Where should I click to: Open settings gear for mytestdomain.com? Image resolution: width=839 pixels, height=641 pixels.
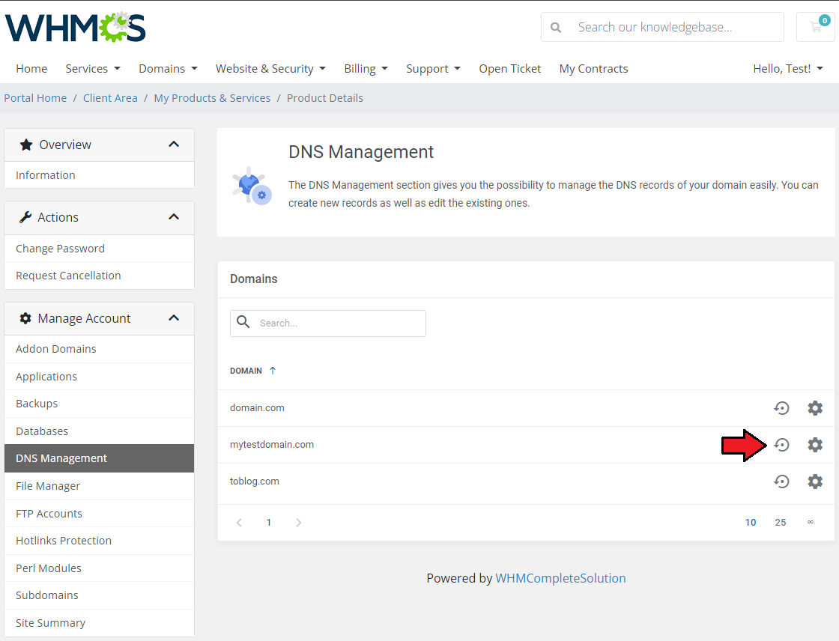coord(815,445)
